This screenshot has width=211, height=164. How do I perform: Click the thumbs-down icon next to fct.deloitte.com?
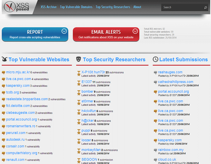[x=3, y=106]
